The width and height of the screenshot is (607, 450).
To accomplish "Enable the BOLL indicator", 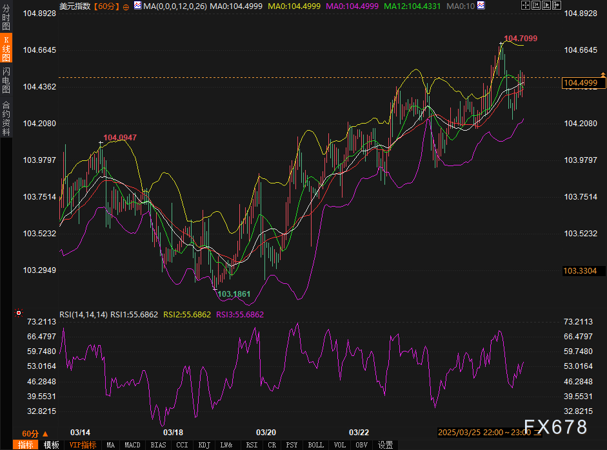I will click(x=315, y=445).
